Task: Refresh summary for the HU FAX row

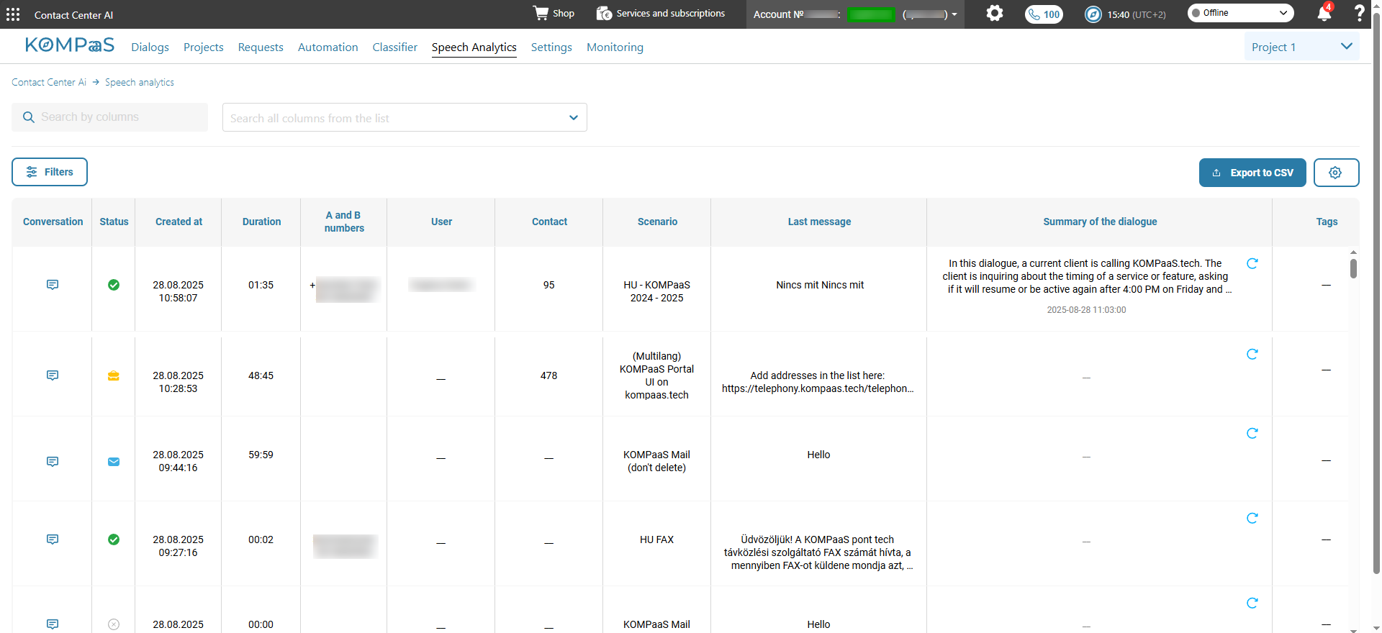Action: (x=1252, y=518)
